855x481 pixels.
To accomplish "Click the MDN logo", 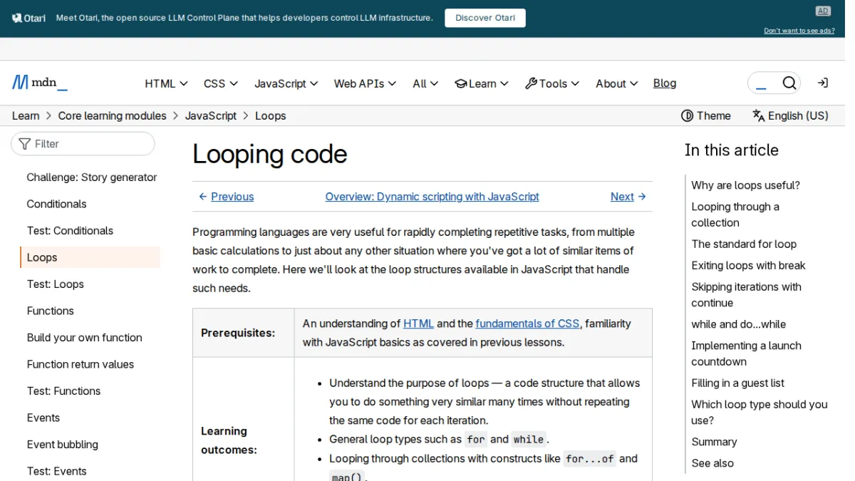I will (40, 83).
